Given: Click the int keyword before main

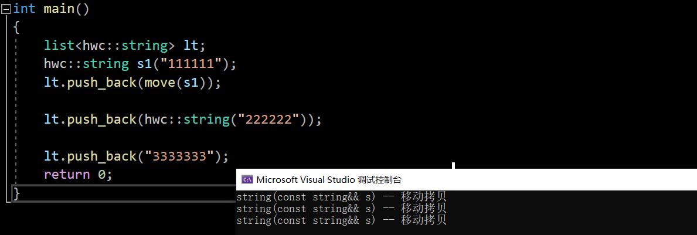Looking at the screenshot, I should tap(24, 9).
